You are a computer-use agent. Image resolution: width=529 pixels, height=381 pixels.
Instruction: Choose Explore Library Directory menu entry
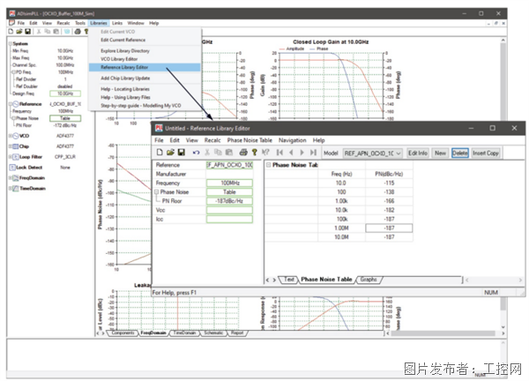point(145,50)
